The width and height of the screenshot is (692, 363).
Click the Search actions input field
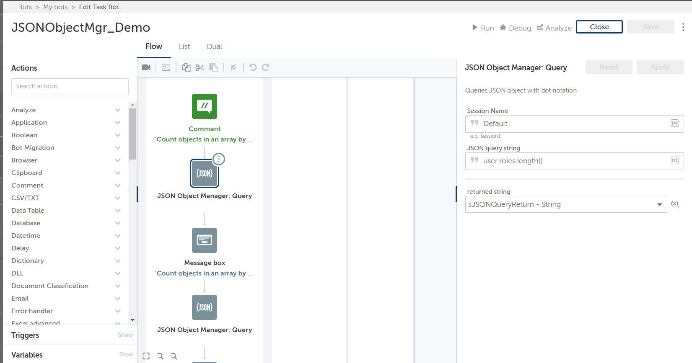point(70,86)
